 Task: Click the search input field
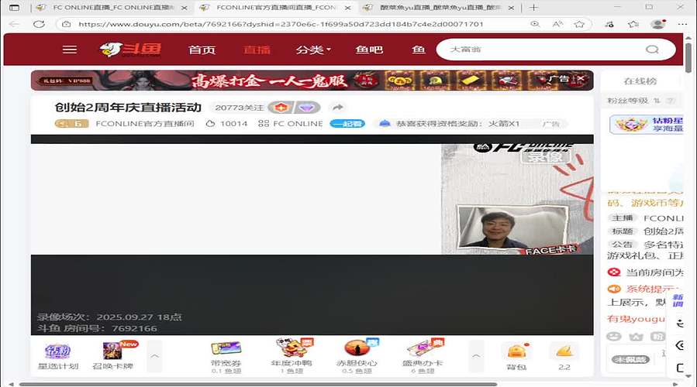click(x=542, y=50)
